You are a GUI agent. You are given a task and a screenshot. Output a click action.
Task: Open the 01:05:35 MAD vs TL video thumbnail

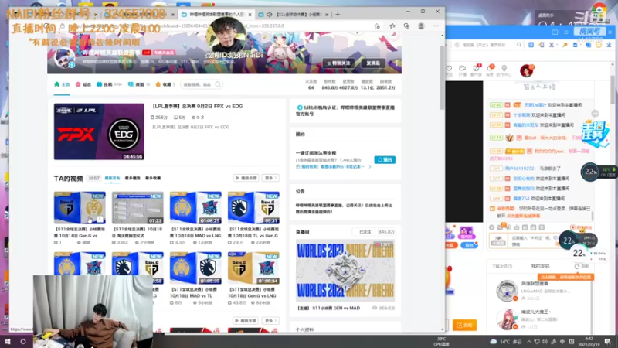[x=195, y=268]
